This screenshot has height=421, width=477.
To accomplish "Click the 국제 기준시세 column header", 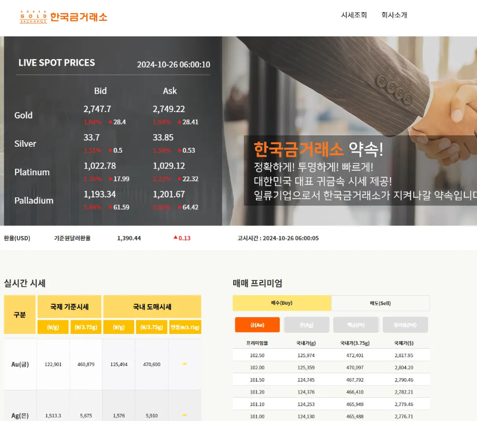I will coord(70,304).
